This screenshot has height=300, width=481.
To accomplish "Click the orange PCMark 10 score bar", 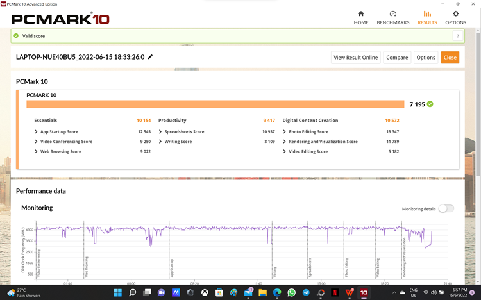I will click(215, 104).
